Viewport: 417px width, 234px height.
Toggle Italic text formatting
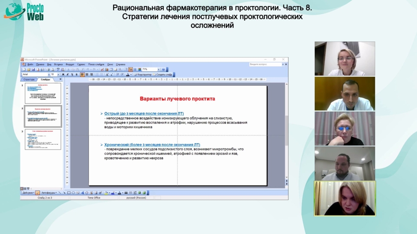click(67, 75)
